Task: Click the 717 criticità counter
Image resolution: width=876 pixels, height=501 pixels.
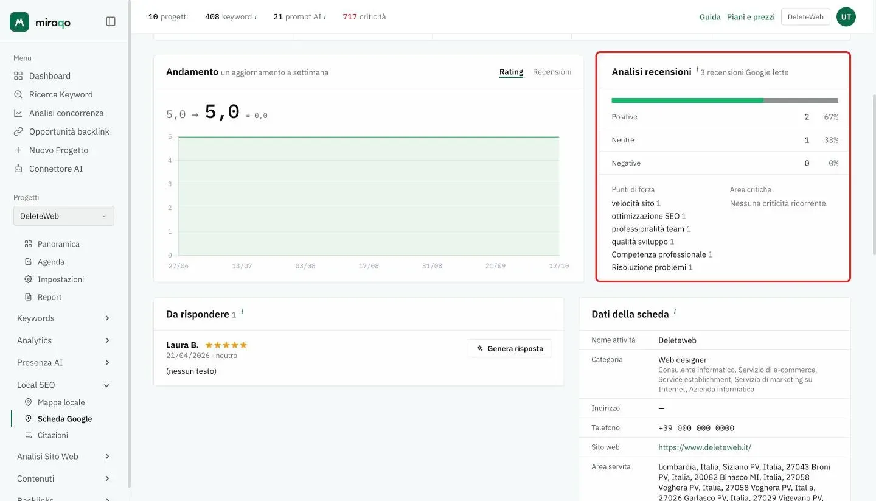Action: 364,17
